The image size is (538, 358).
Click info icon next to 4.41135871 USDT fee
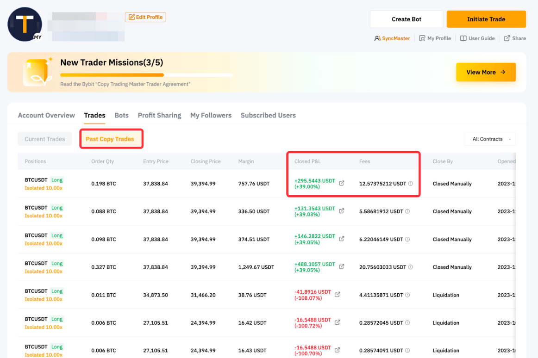[x=407, y=295]
